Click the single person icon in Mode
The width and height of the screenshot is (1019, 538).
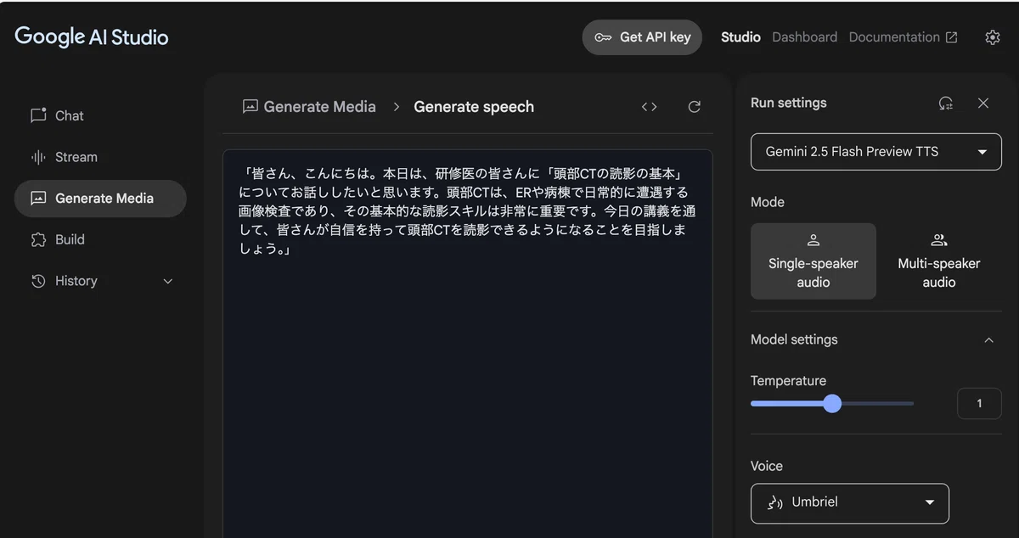point(814,240)
